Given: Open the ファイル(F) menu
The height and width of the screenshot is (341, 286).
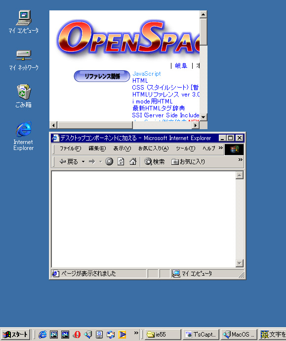Looking at the screenshot, I should click(x=70, y=148).
